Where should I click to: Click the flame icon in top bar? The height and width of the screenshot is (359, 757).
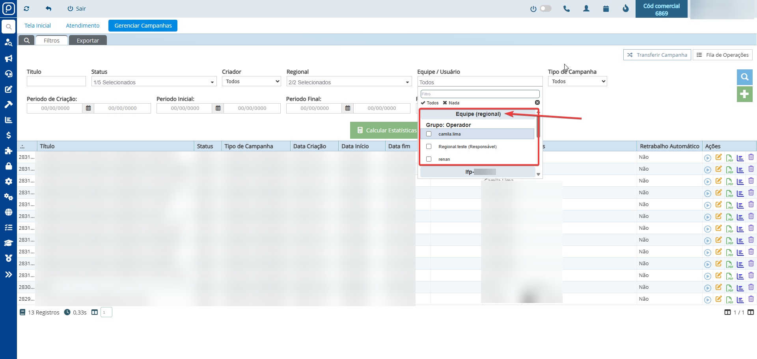[x=626, y=9]
